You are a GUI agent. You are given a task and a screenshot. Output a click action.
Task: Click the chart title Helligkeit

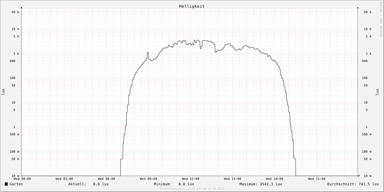click(x=192, y=6)
